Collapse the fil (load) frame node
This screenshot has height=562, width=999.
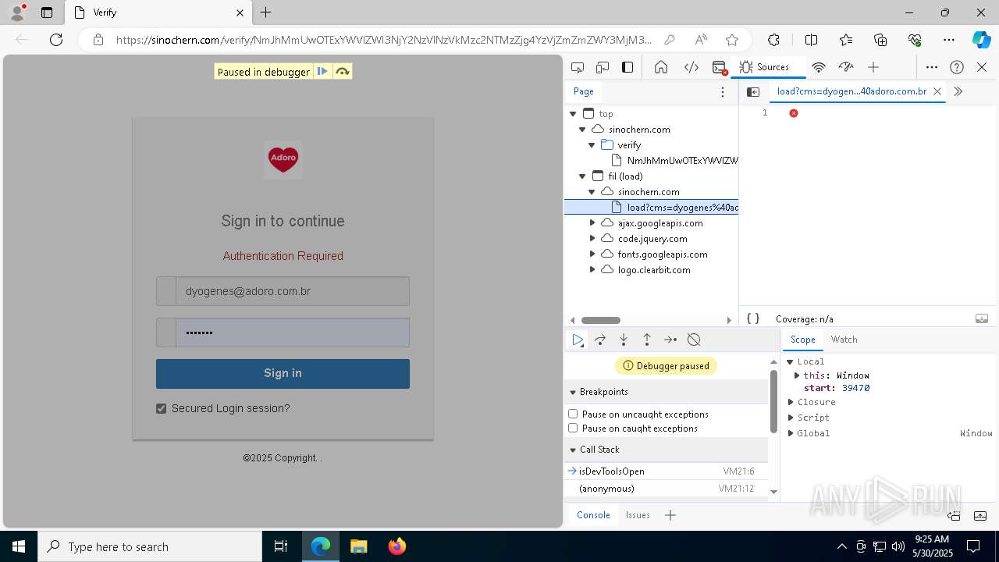tap(583, 176)
